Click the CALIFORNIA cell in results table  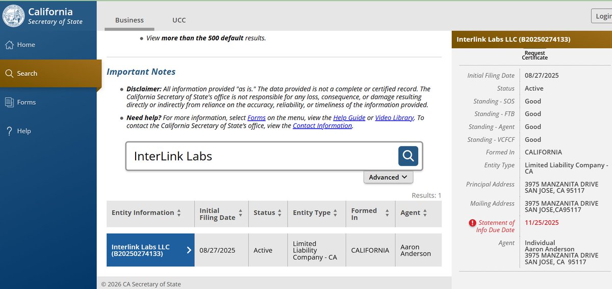point(370,250)
